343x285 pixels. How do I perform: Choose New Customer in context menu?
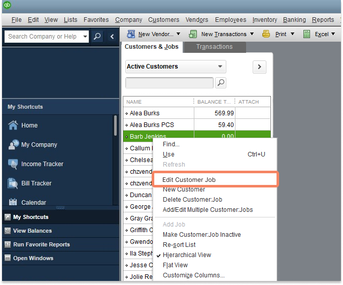(x=184, y=189)
